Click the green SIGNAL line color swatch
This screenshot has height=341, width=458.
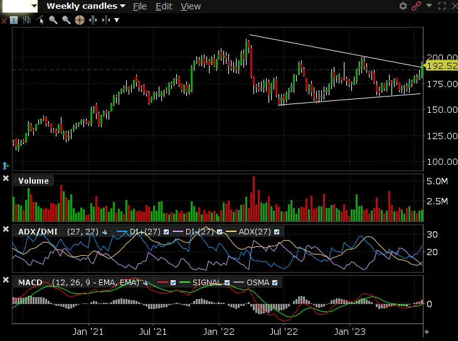tap(184, 282)
